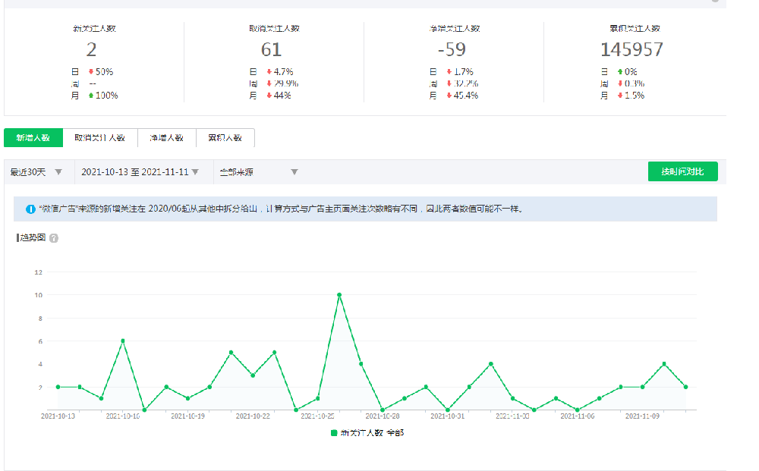Viewport: 759px width, 471px height.
Task: Click the 145957 cumulative followers number
Action: coord(631,50)
